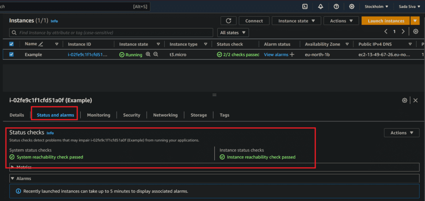The width and height of the screenshot is (425, 201).
Task: Click System reachability check passed text
Action: click(50, 157)
